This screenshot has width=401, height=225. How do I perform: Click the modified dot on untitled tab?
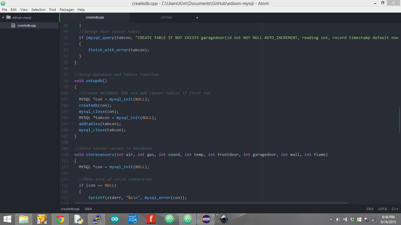197,18
